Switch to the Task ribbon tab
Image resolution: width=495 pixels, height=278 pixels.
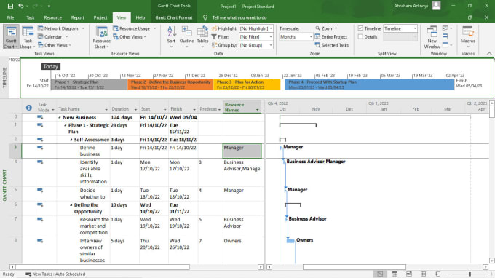coord(31,17)
